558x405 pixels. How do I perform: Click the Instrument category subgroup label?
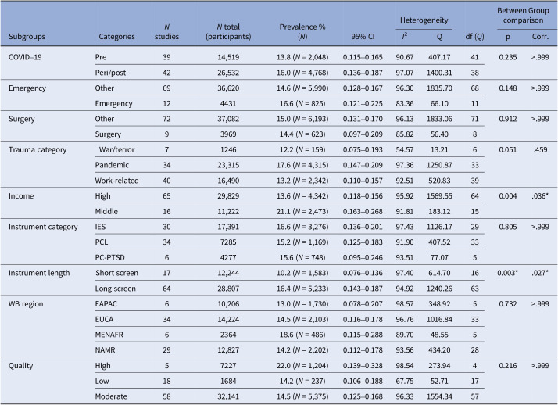43,227
